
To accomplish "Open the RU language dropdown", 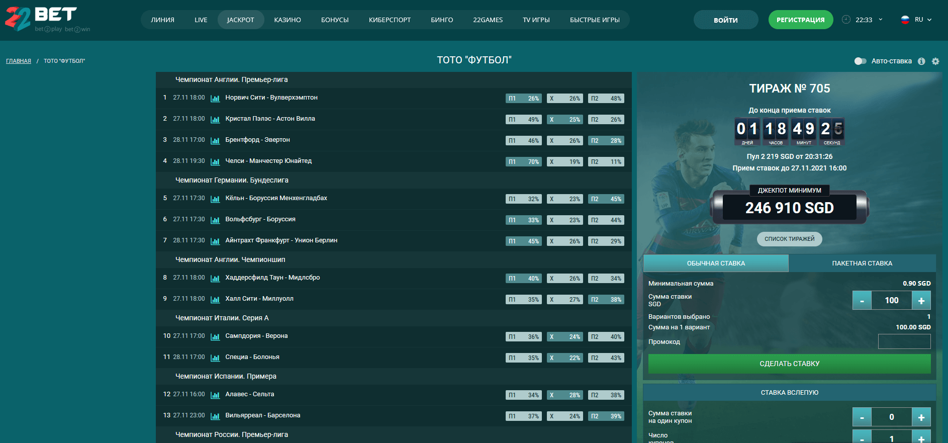I will [x=923, y=20].
